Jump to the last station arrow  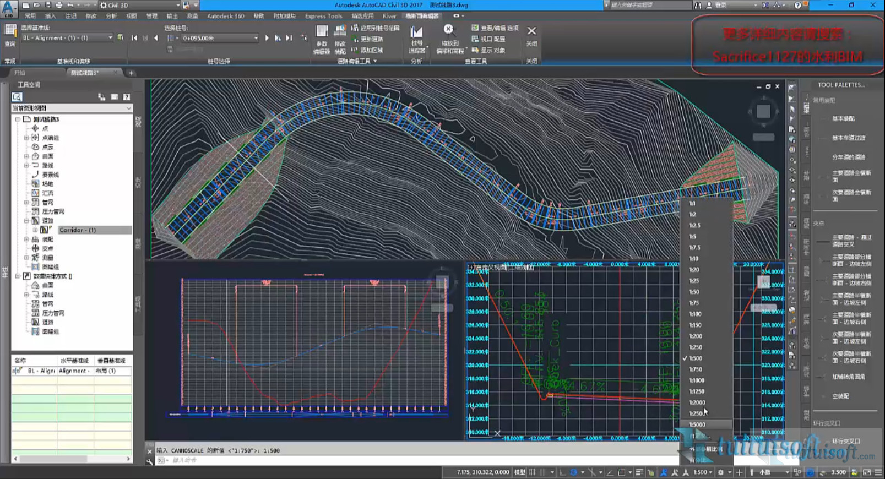point(289,38)
